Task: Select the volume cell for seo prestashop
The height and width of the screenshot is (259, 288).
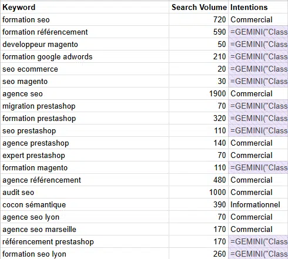Action: coord(199,130)
